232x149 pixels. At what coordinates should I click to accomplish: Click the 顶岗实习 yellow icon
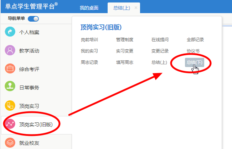(x=10, y=106)
